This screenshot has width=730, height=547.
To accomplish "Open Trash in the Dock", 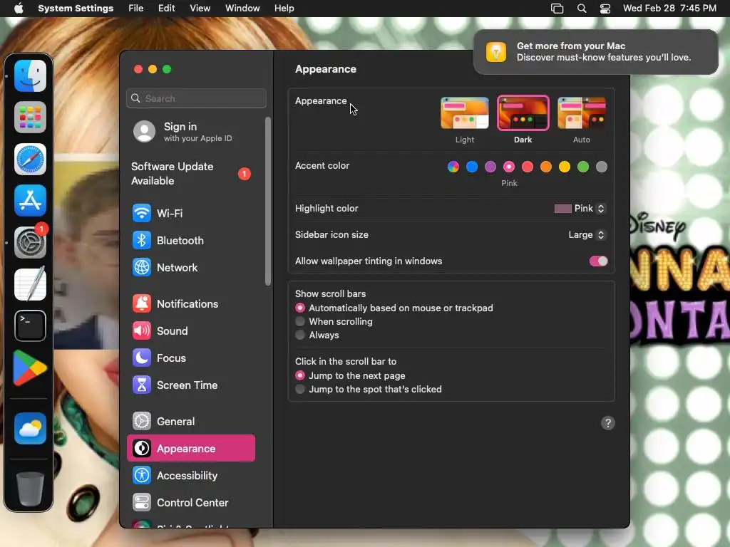I will coord(30,489).
